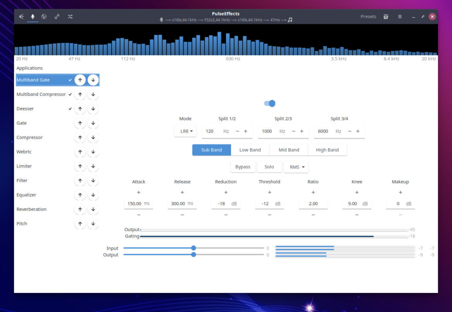Open the hamburger menu

coord(400,17)
